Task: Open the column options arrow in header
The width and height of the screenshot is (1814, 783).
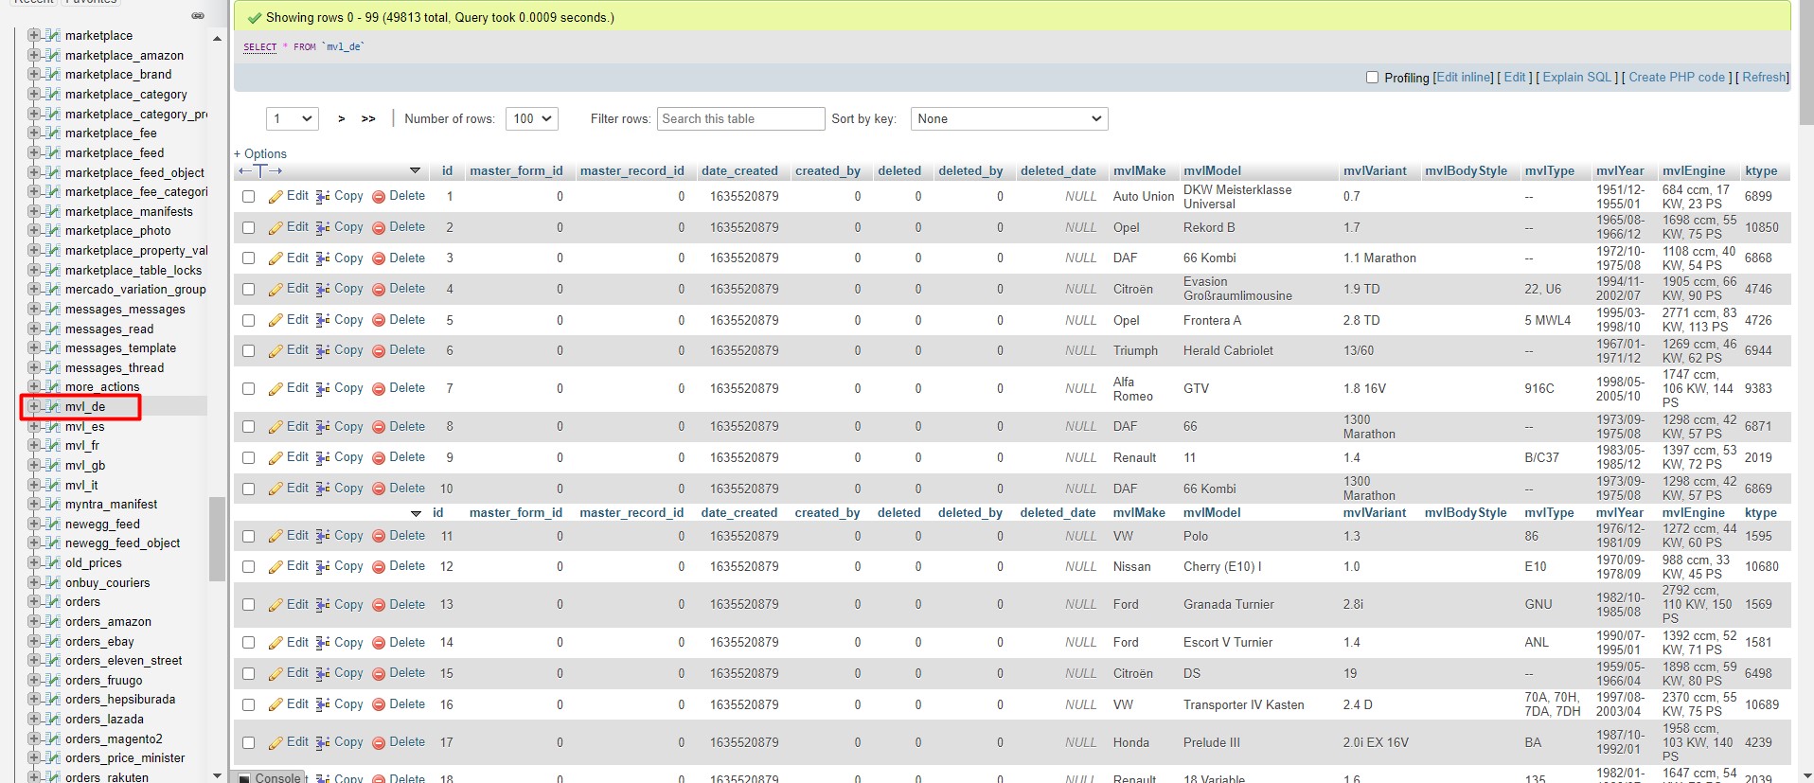Action: coord(415,171)
